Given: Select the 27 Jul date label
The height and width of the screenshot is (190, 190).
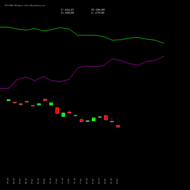Looking at the screenshot, I should pyautogui.click(x=117, y=181).
